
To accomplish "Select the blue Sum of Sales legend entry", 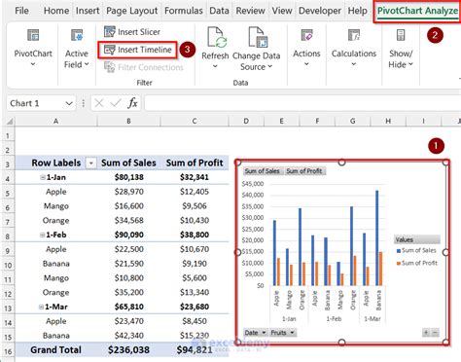I will click(x=416, y=250).
